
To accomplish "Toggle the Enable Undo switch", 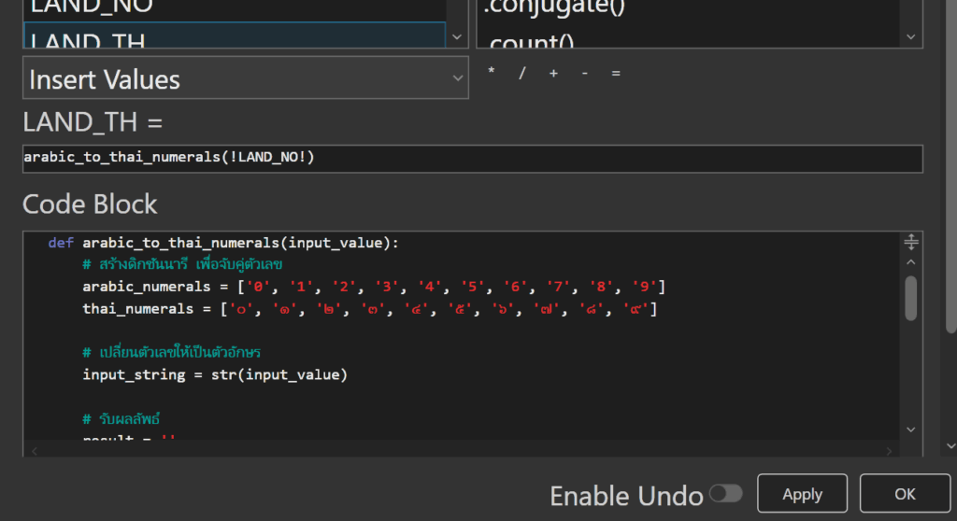I will tap(725, 494).
